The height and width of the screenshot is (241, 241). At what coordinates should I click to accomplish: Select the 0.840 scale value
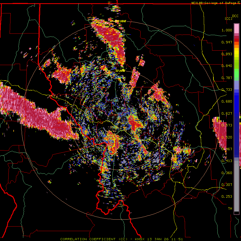[227, 66]
